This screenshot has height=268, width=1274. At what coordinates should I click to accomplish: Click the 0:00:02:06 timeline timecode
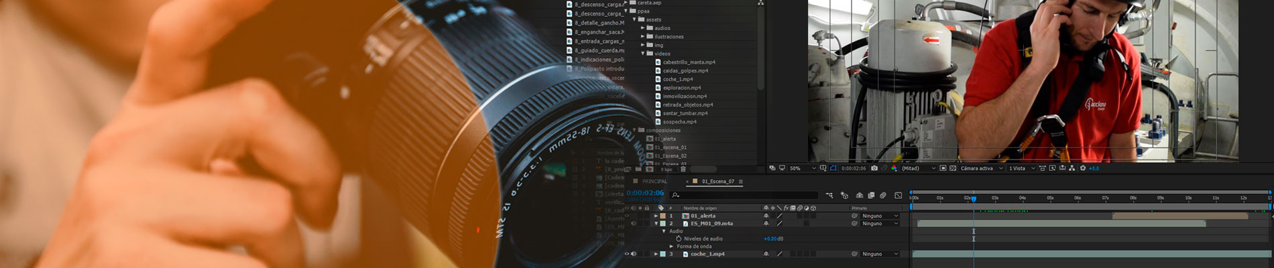(645, 193)
